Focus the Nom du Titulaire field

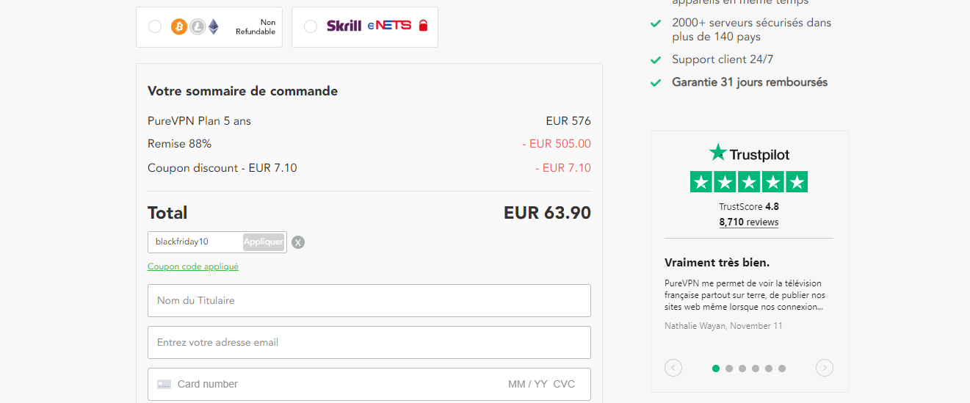pyautogui.click(x=369, y=300)
